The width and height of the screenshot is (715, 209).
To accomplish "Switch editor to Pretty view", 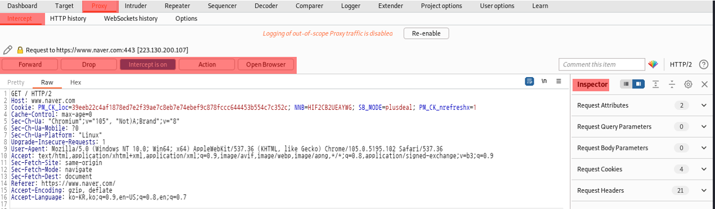I will (16, 82).
